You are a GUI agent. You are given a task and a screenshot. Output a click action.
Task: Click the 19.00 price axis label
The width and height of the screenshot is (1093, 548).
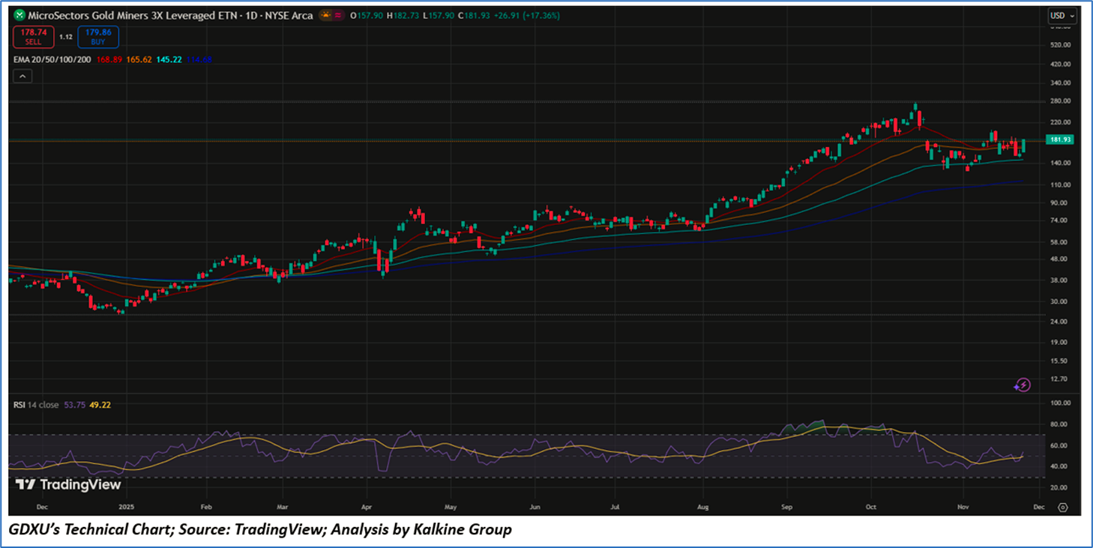pyautogui.click(x=1058, y=343)
